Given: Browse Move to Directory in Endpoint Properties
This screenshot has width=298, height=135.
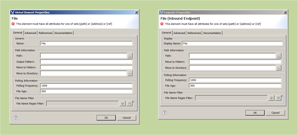Looking at the screenshot, I should click(x=278, y=68).
